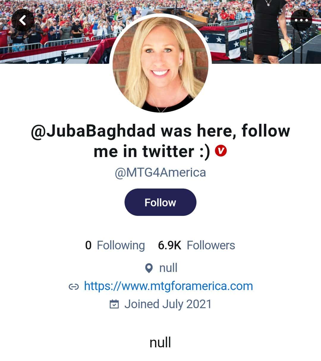The height and width of the screenshot is (361, 321).
Task: Open the three-dot more options menu
Action: (x=301, y=20)
